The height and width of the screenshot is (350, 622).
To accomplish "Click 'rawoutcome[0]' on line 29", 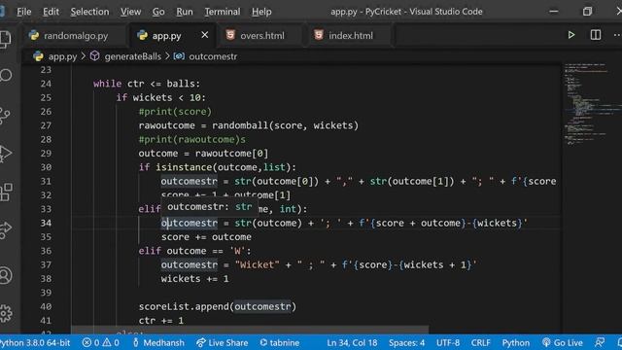I will click(x=231, y=154).
